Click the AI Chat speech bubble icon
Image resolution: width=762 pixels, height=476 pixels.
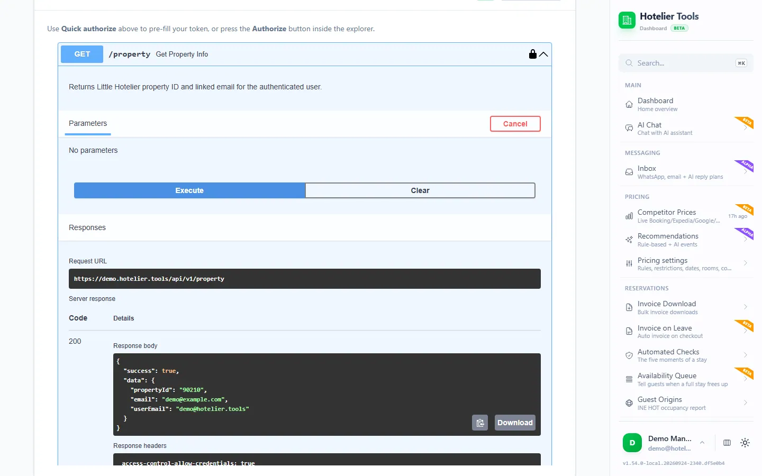[629, 128]
